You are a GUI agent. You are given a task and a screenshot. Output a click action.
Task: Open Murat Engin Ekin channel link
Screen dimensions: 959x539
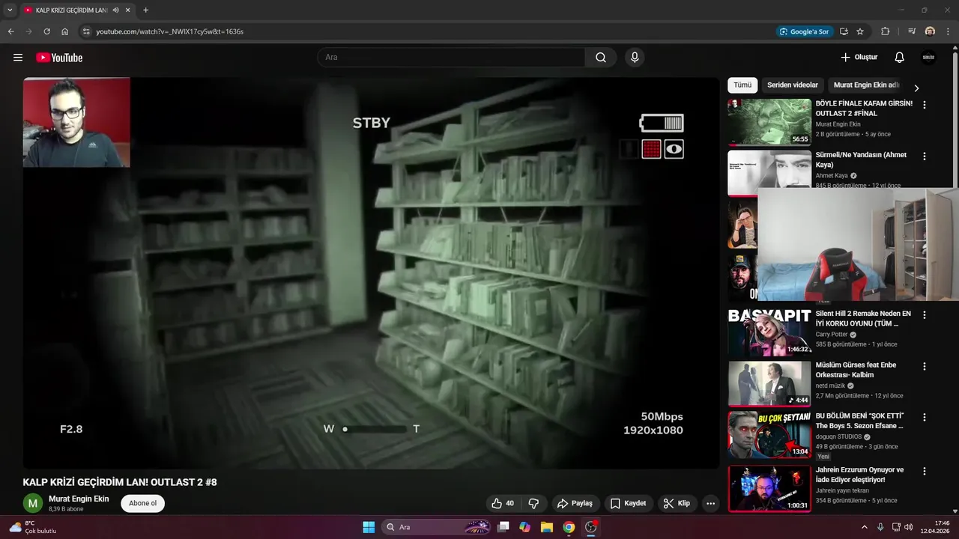[79, 499]
